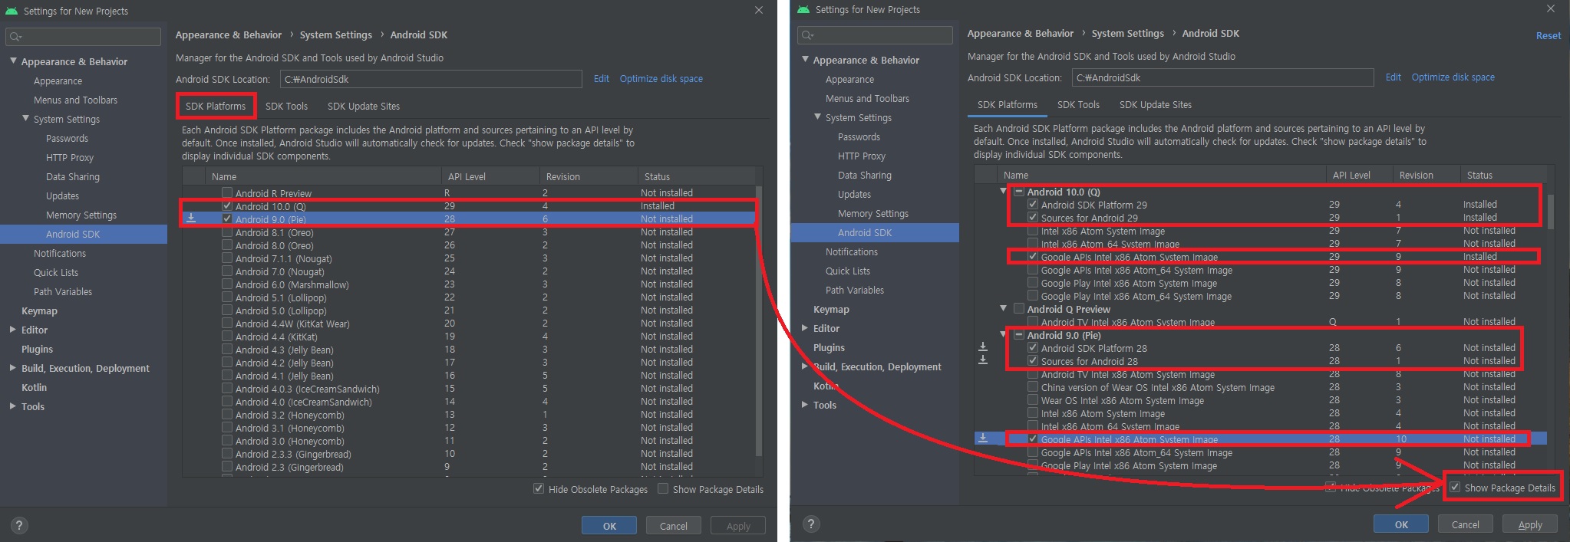Click Android Studio logo in right window title
This screenshot has height=542, width=1570.
[803, 9]
